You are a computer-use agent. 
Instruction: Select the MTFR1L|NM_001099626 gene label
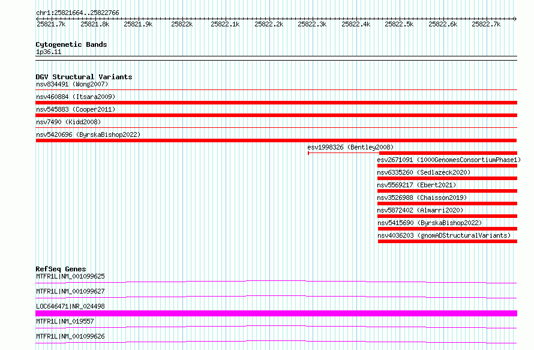(70, 336)
